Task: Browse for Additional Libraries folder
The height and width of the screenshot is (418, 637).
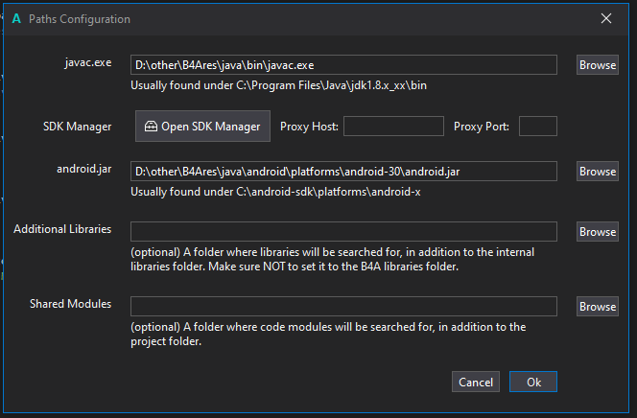Action: (x=597, y=232)
